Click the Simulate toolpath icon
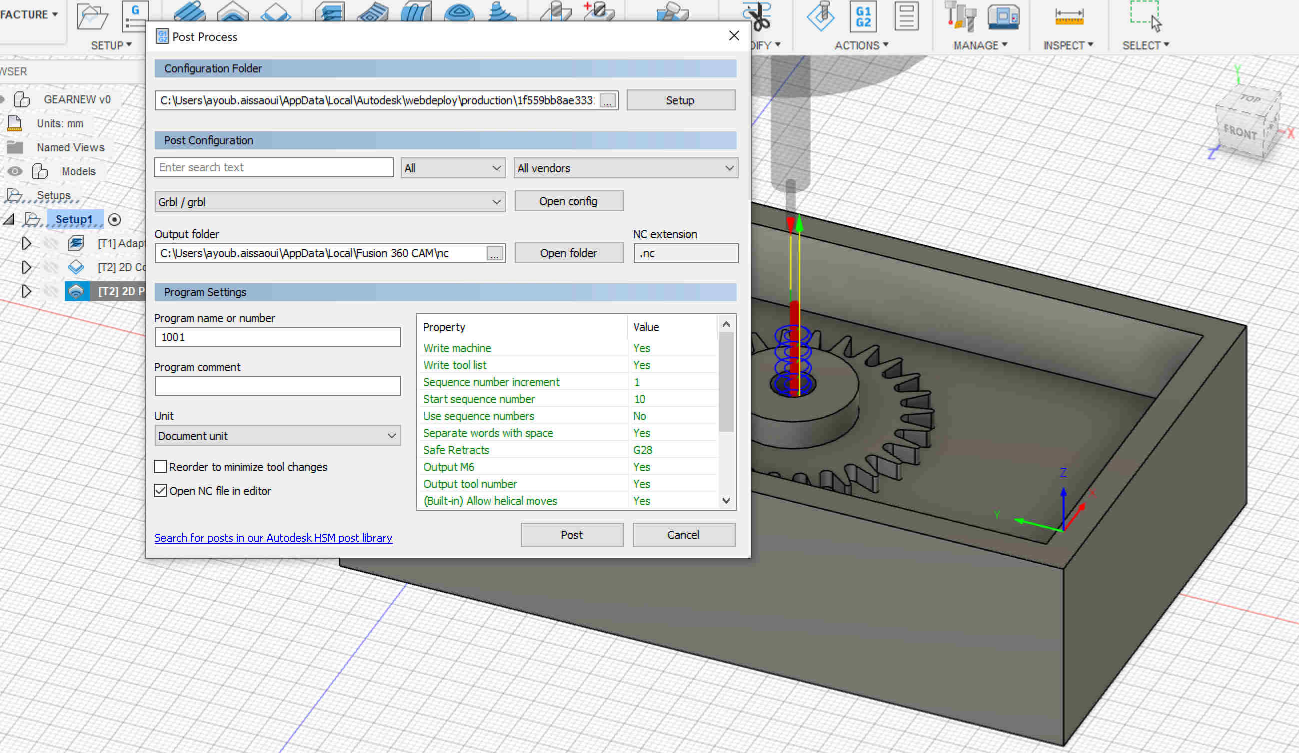 821,17
